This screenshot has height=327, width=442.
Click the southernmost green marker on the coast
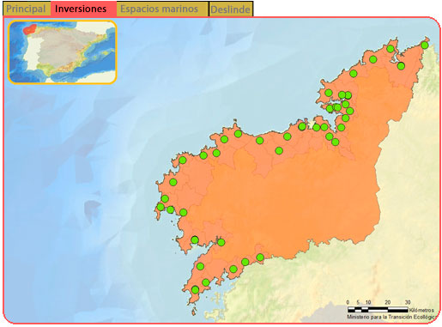click(x=195, y=290)
